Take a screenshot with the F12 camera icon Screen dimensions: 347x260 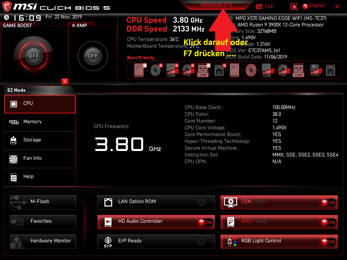click(x=259, y=6)
